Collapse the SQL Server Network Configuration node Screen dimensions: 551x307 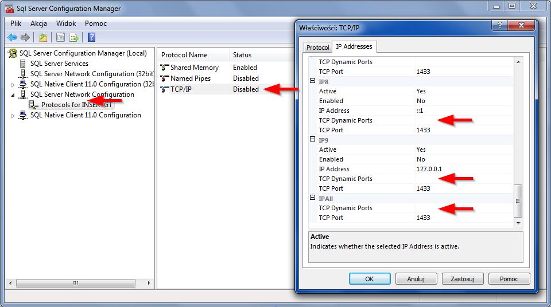point(13,95)
